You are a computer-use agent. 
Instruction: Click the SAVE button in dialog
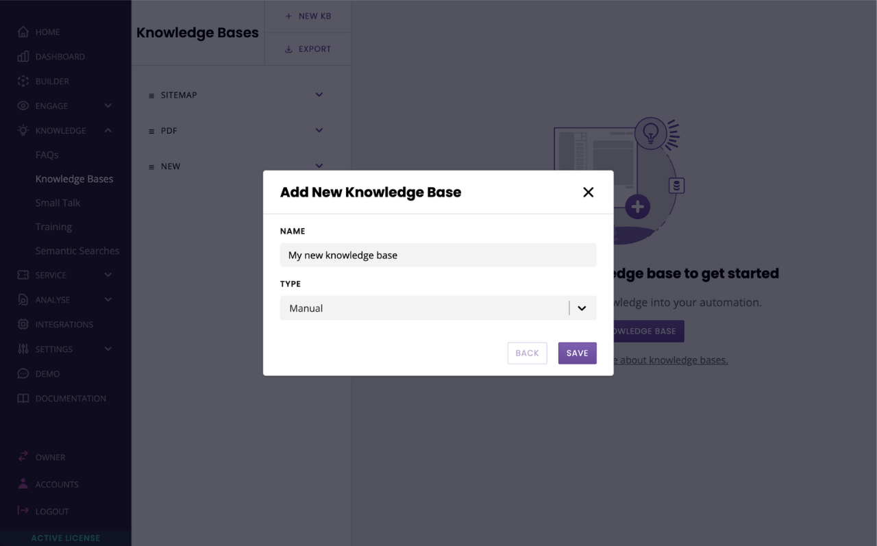click(x=578, y=353)
